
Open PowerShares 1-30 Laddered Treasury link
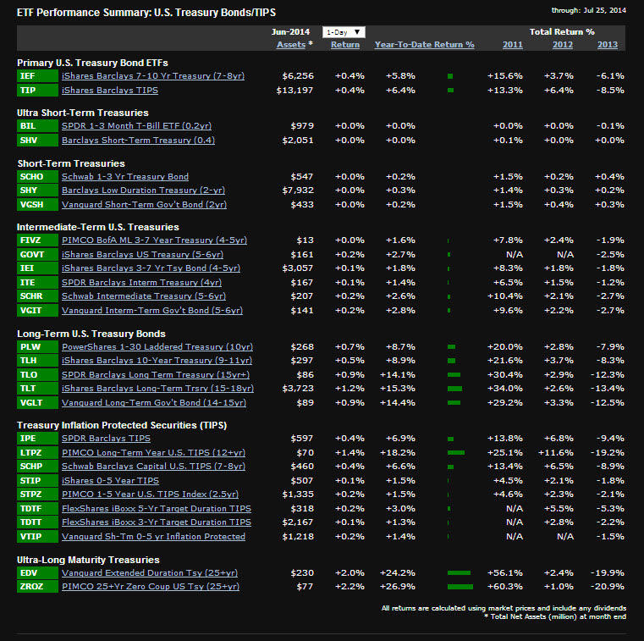click(157, 347)
